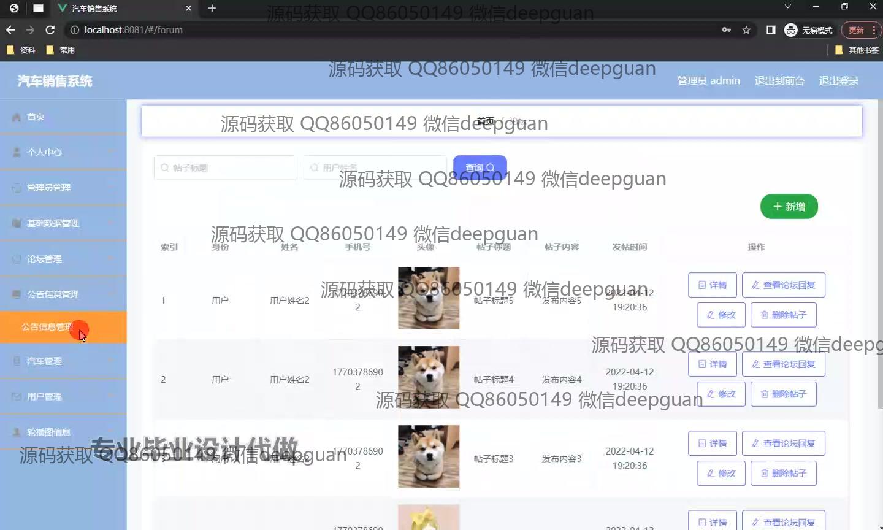Click 退出到前台 header link
Image resolution: width=883 pixels, height=530 pixels.
[779, 81]
